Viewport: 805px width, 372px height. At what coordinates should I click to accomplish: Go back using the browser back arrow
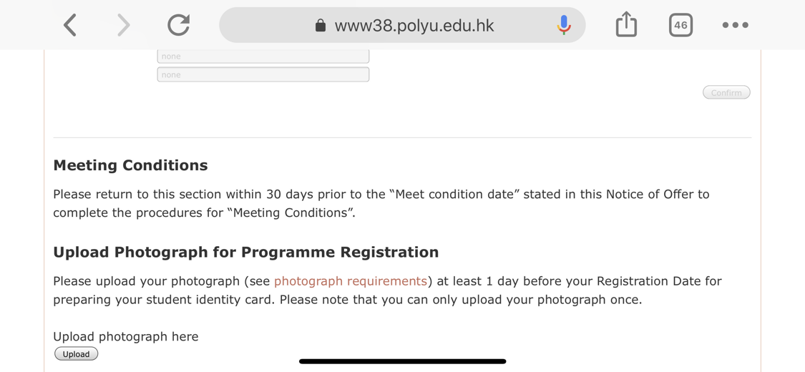point(70,25)
